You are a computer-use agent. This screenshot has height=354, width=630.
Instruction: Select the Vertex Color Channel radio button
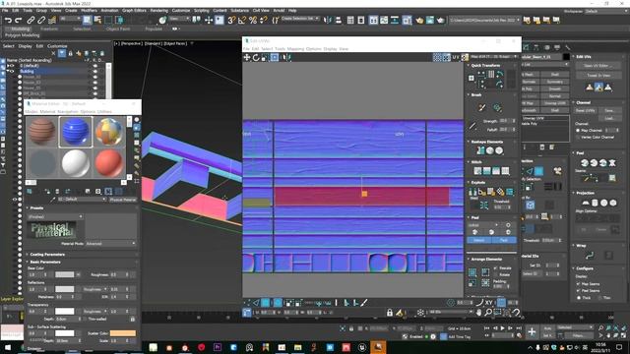(x=578, y=138)
